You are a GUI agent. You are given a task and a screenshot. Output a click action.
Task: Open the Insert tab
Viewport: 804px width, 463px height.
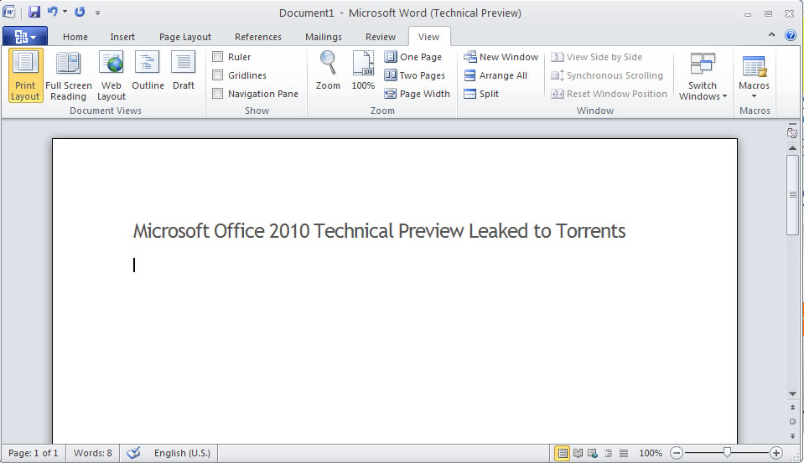pos(122,37)
